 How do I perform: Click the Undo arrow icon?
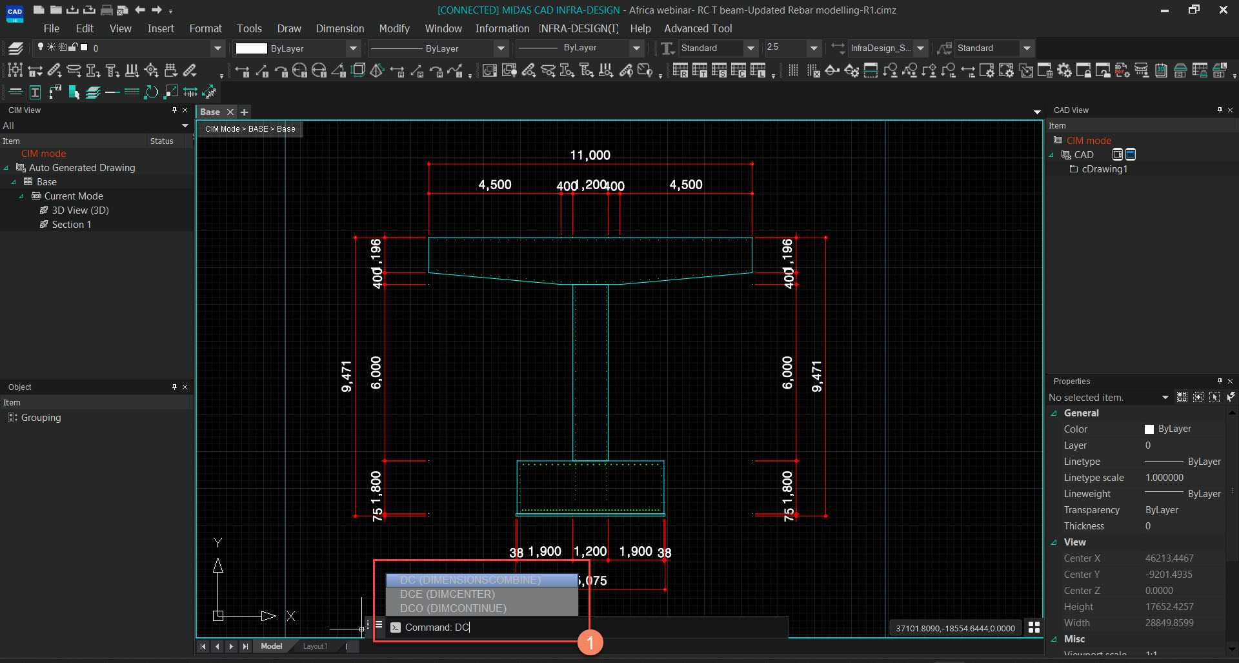(x=140, y=10)
